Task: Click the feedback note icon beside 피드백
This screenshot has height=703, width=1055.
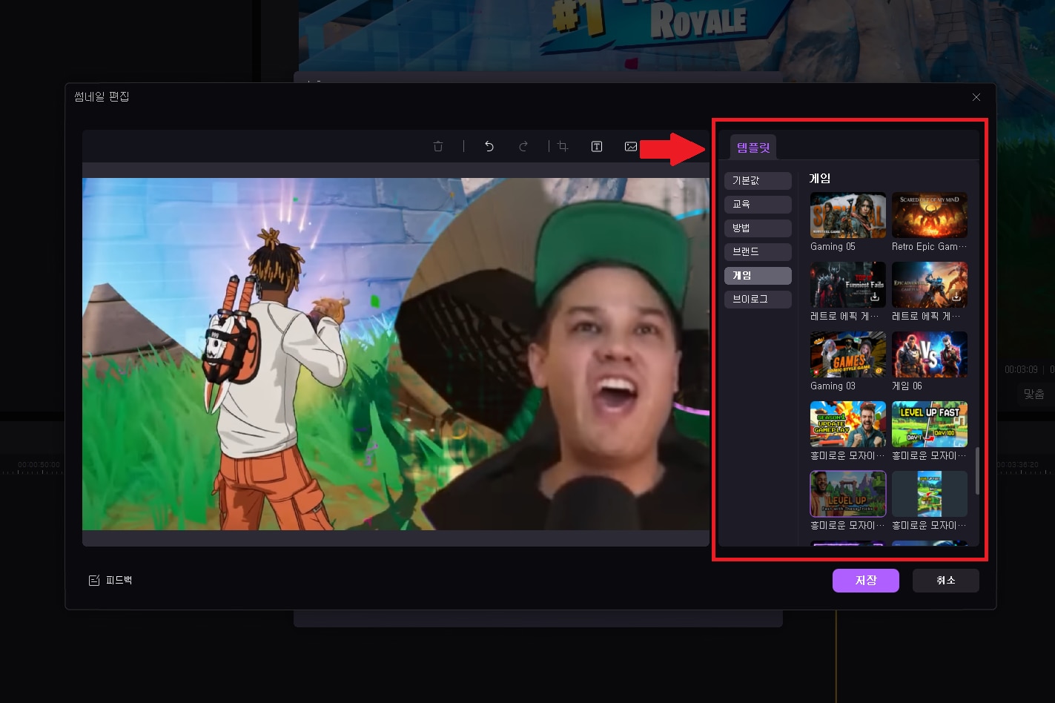Action: pyautogui.click(x=94, y=581)
